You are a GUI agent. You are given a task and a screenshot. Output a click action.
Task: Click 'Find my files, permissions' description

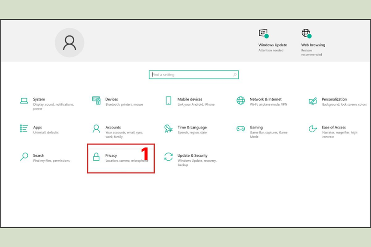pyautogui.click(x=51, y=161)
